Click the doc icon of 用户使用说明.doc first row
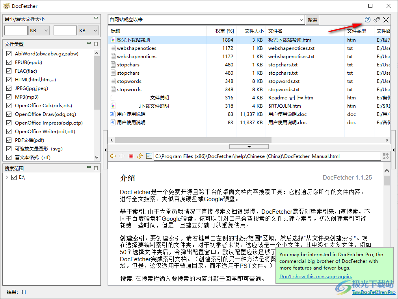This screenshot has height=299, width=398. tap(113, 114)
